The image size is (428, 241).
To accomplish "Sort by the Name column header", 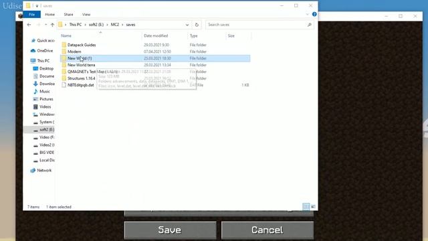I will [x=66, y=35].
